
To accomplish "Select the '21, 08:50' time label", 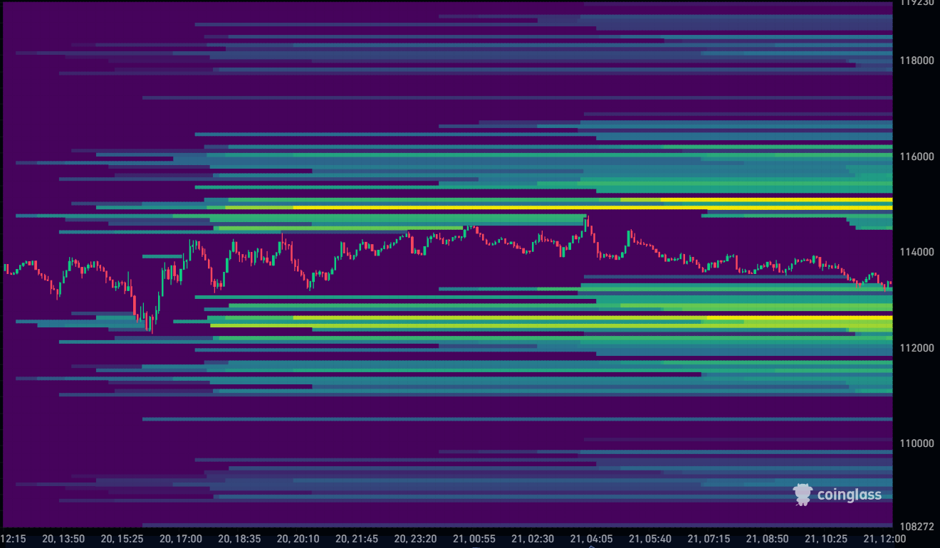I will tap(767, 539).
